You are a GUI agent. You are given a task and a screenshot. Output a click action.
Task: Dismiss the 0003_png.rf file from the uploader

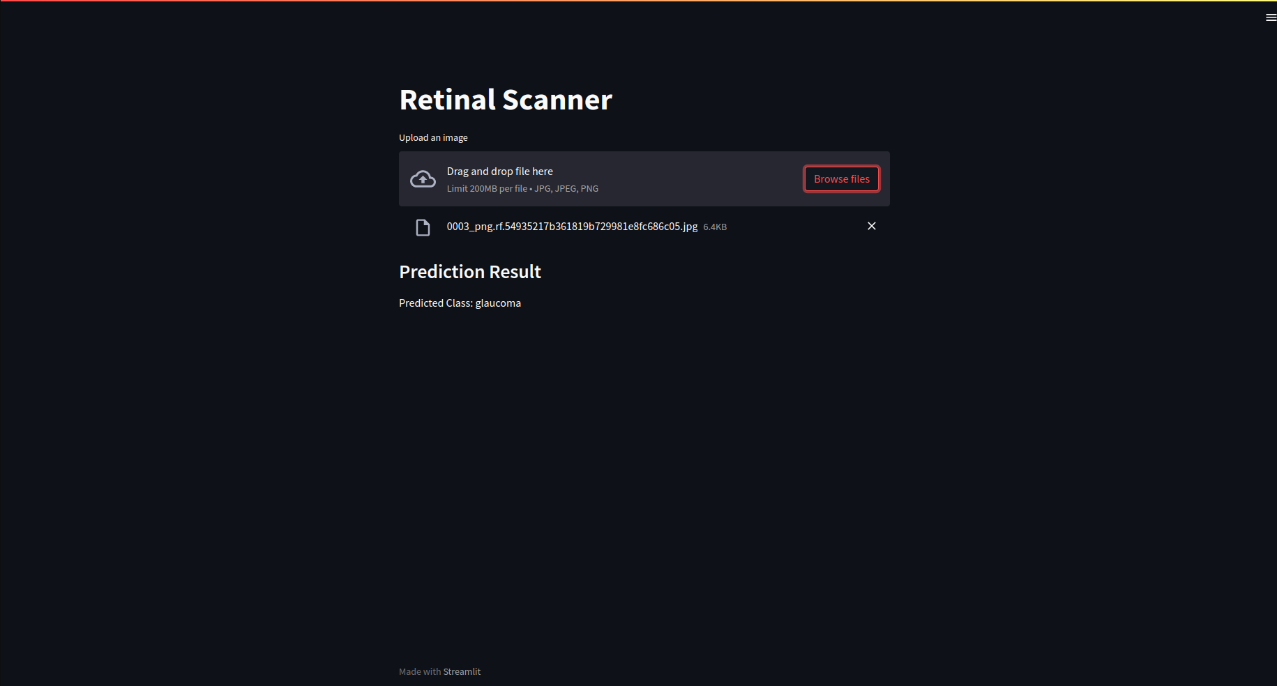tap(872, 226)
